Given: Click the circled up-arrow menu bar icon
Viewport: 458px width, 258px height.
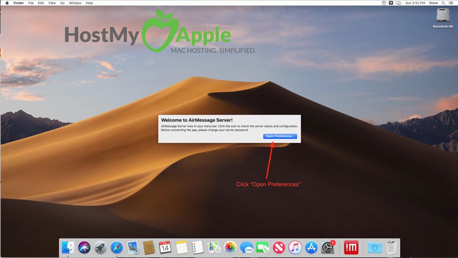Looking at the screenshot, I should pos(384,3).
